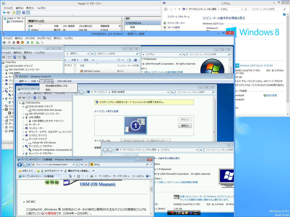
Task: Click the up-folder icon in Hyper-V Manager toolbar
Action: (14, 12)
